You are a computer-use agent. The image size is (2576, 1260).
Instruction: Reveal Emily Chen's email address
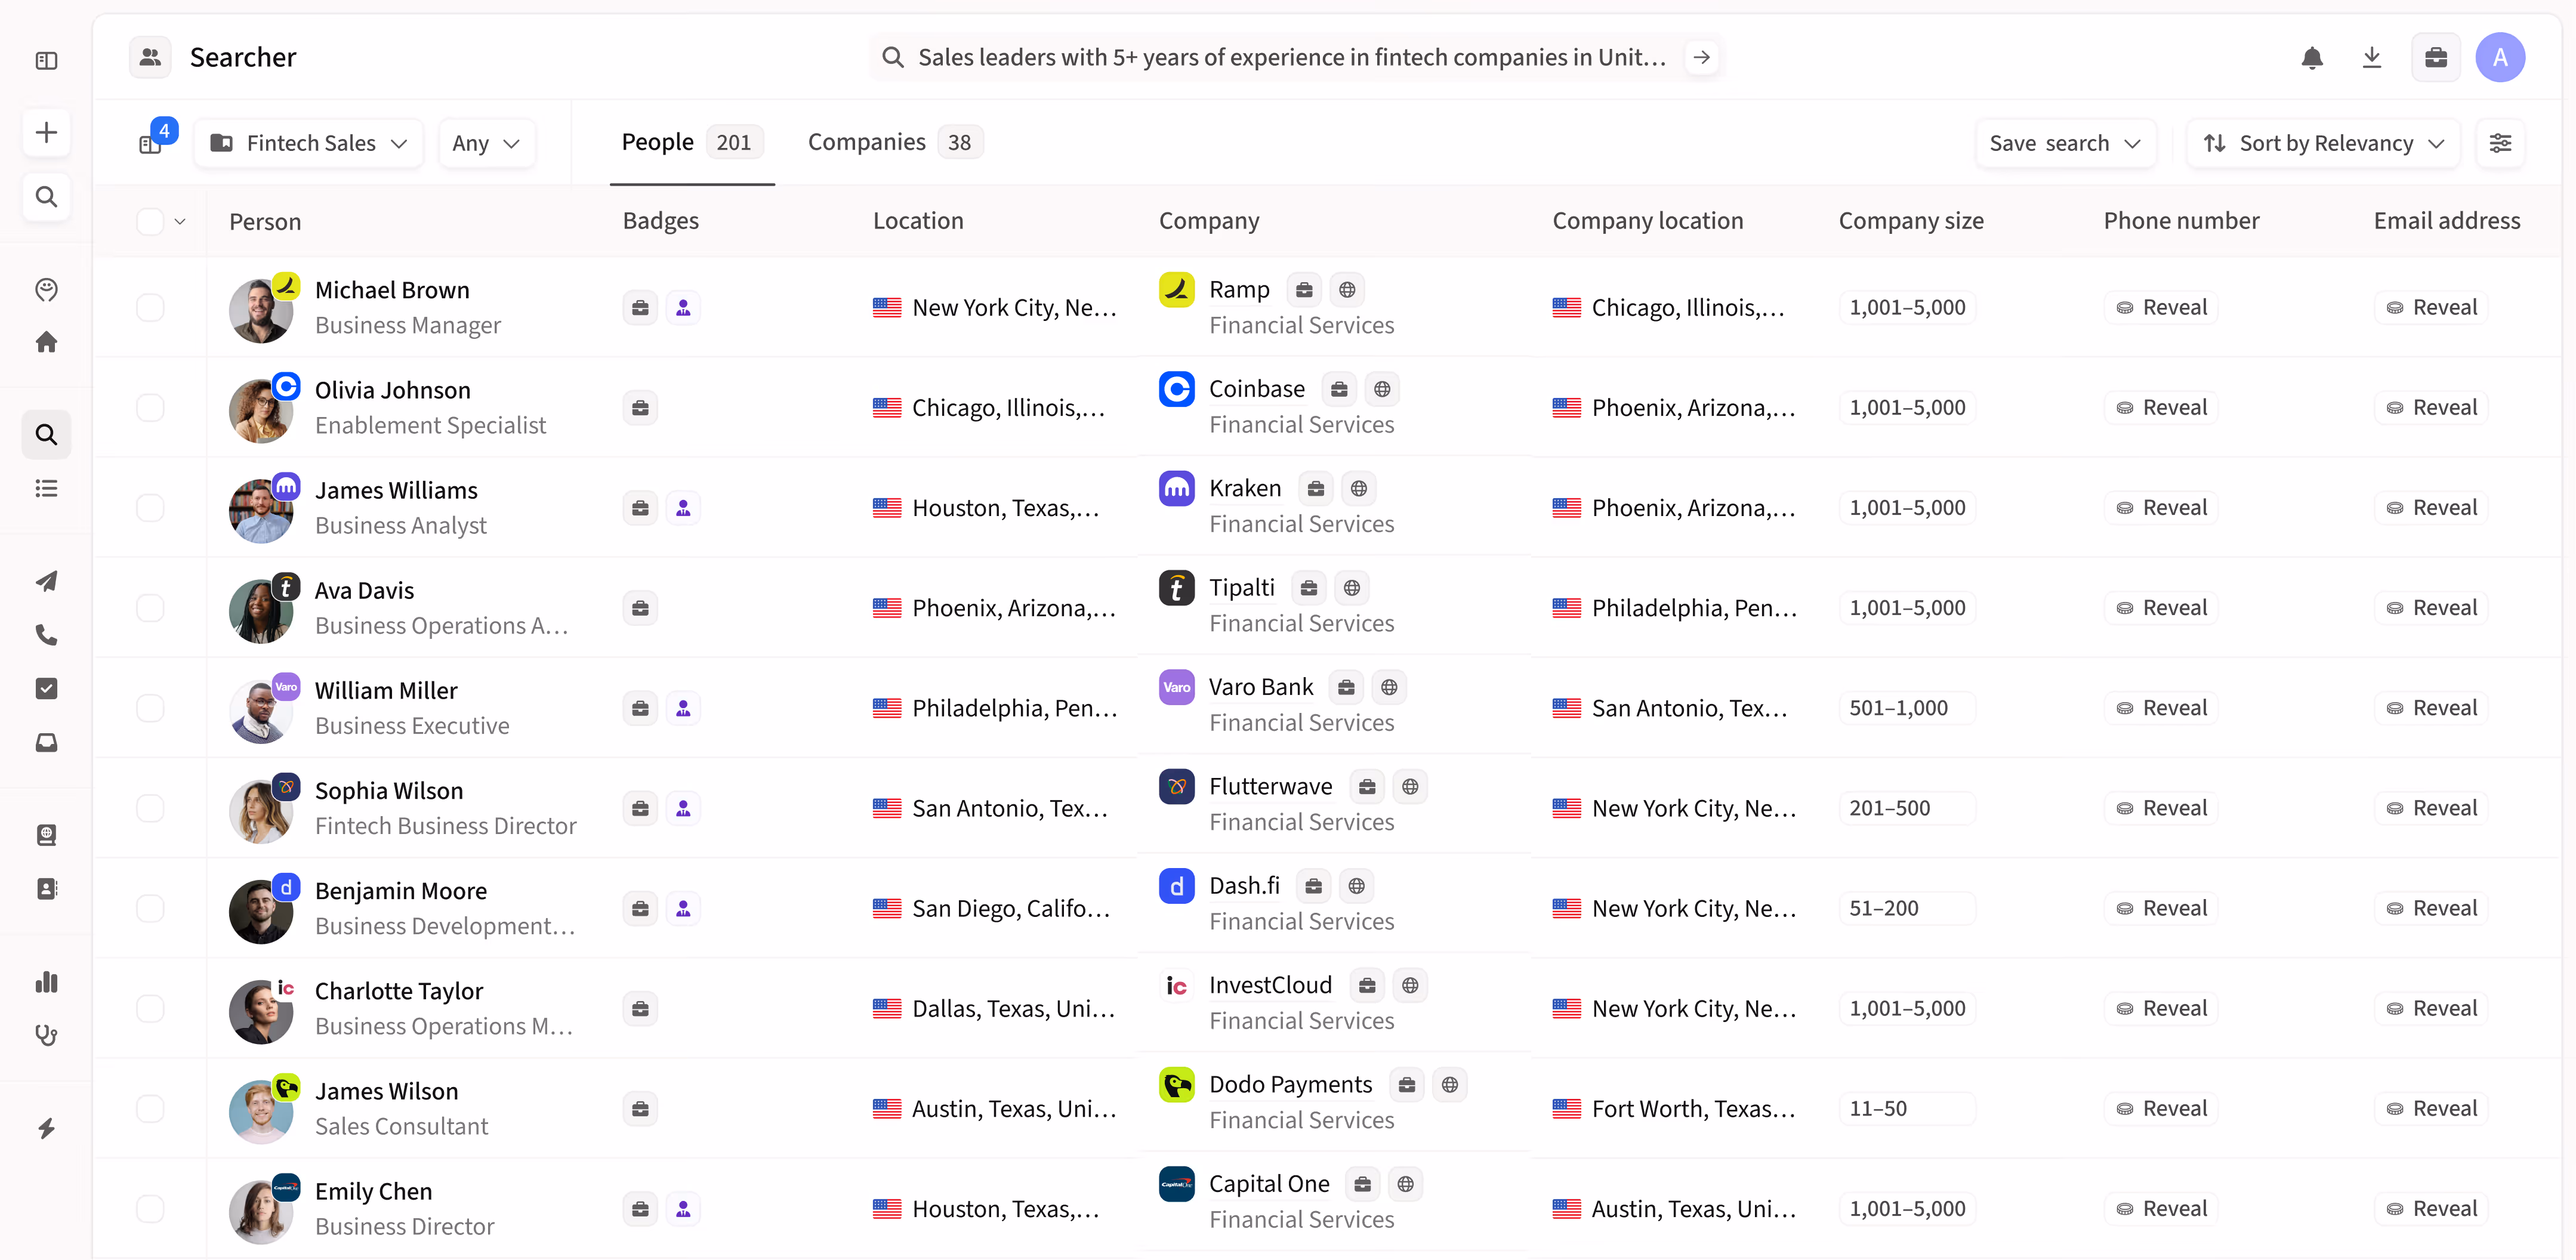click(2430, 1209)
